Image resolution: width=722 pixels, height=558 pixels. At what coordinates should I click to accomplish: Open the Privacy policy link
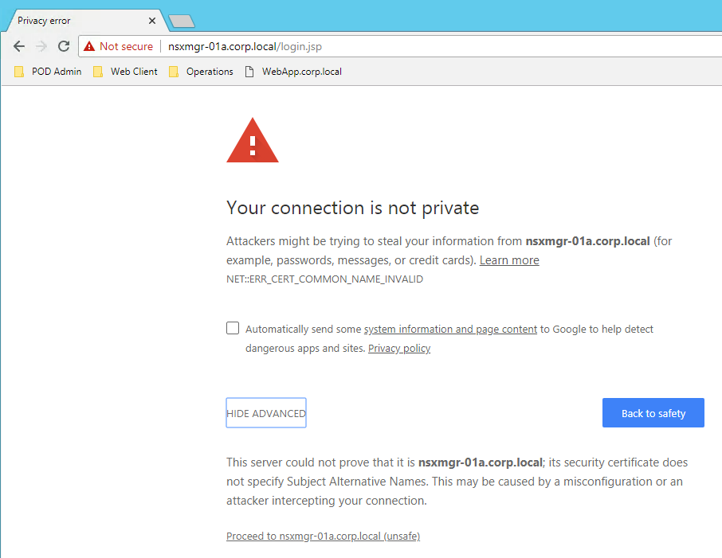coord(399,349)
